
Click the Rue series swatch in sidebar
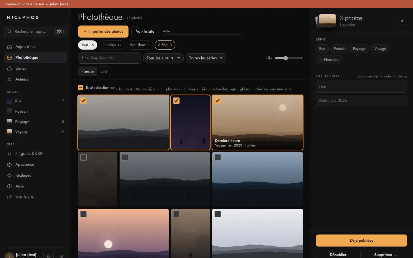click(9, 101)
